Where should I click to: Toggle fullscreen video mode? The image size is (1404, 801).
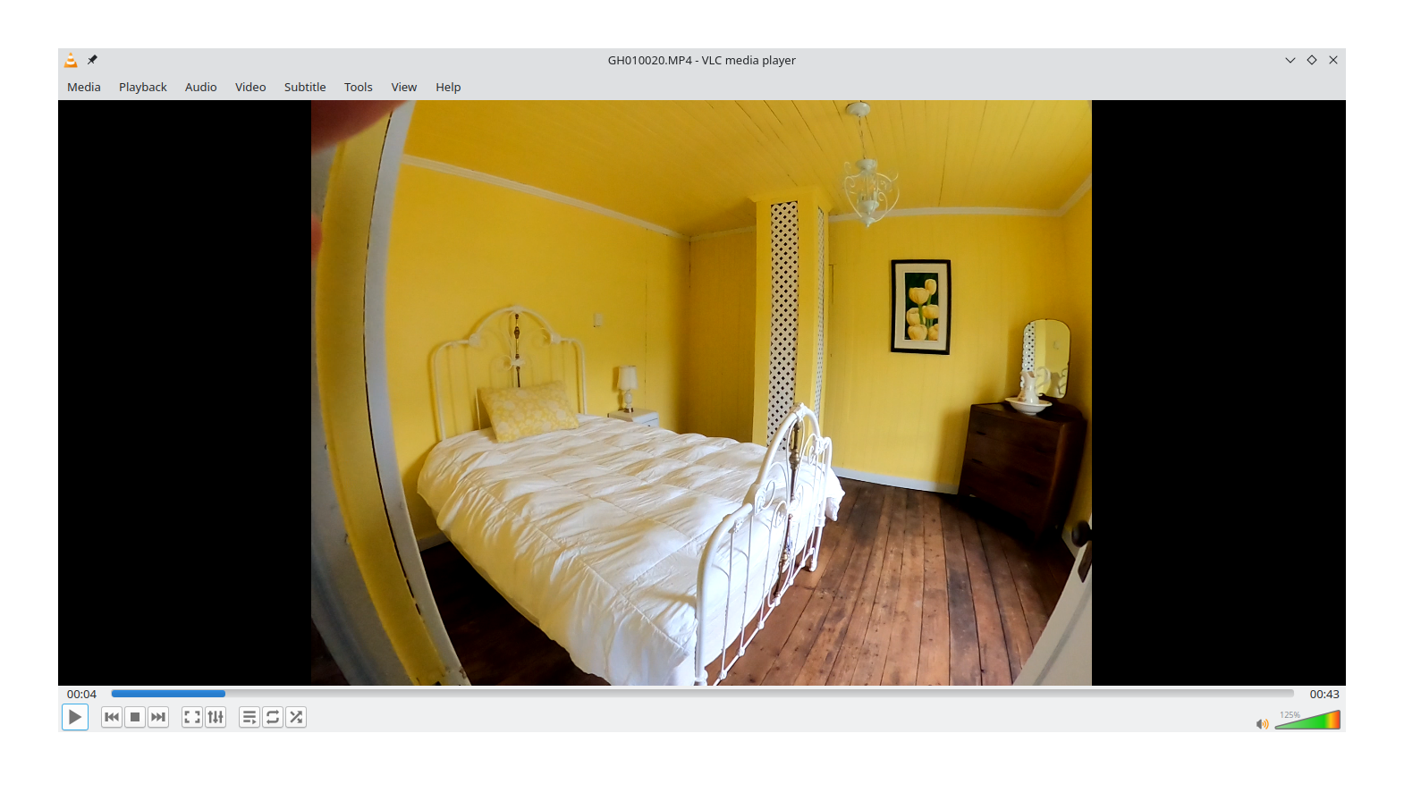tap(192, 717)
